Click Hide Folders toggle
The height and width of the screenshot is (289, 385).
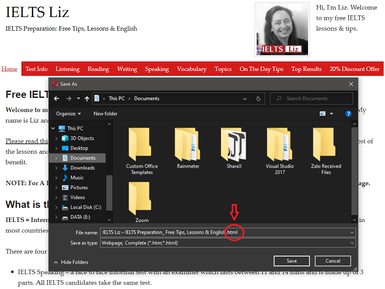pos(71,262)
